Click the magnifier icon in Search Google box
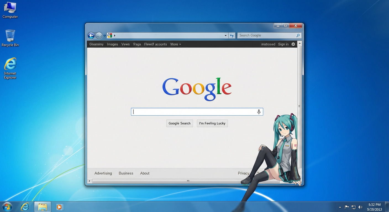The width and height of the screenshot is (389, 212). [298, 35]
